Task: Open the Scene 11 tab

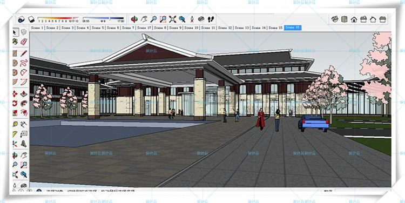Action: click(208, 28)
